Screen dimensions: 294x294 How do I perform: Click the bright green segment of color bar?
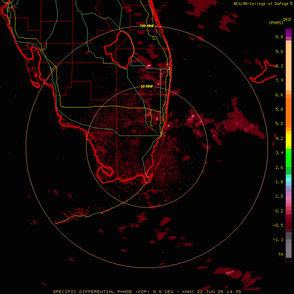[x=288, y=158]
